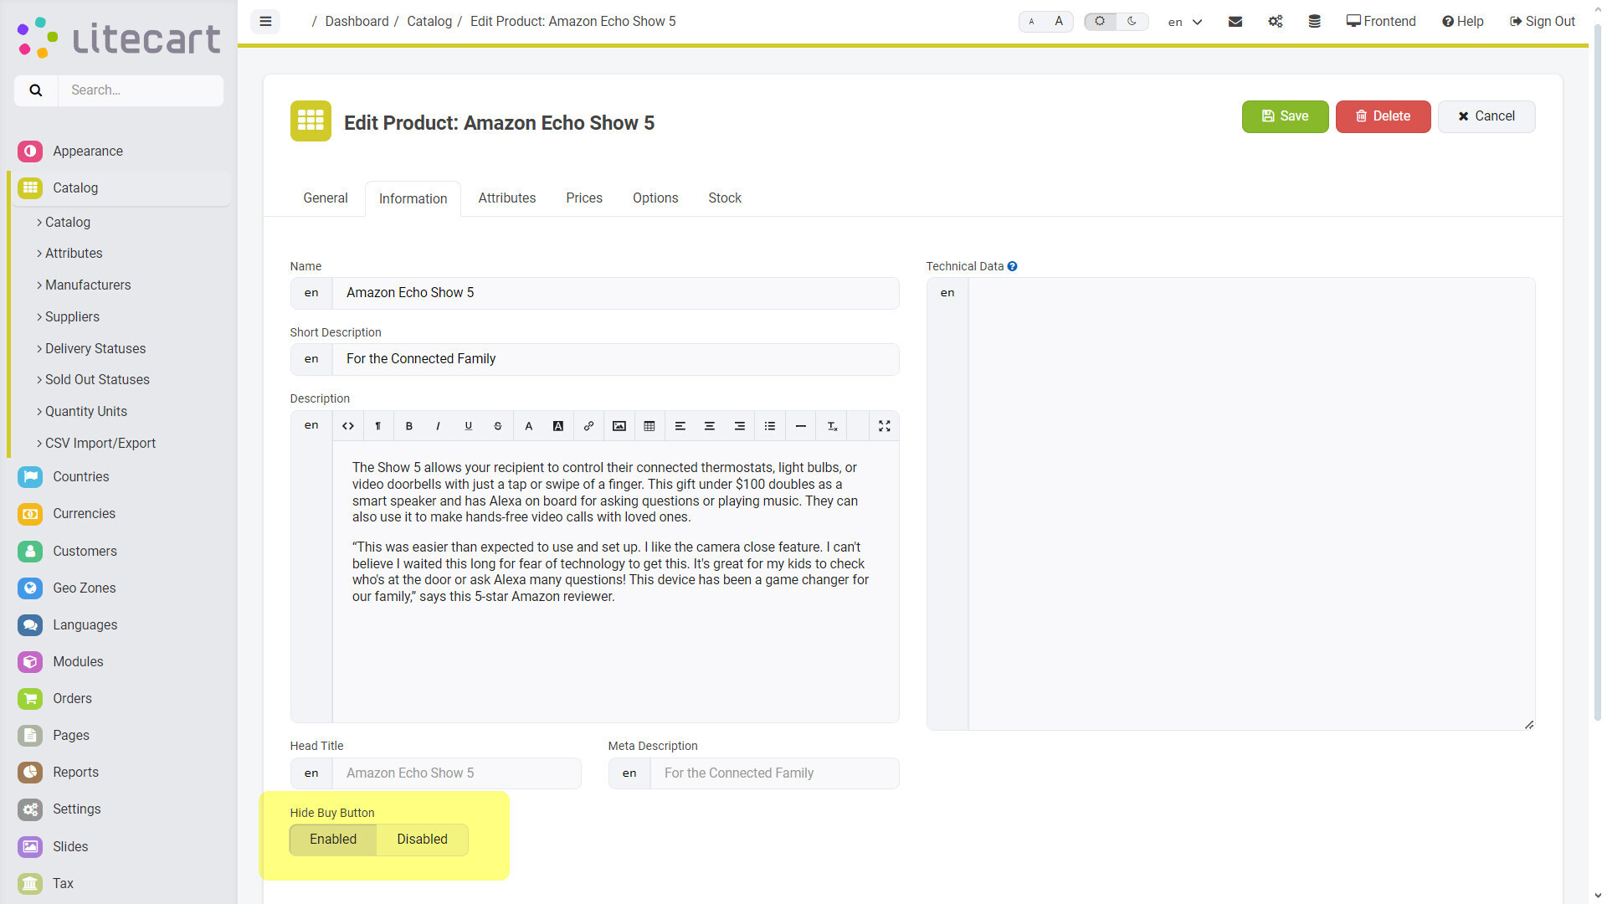Insert an image into the description

[619, 426]
